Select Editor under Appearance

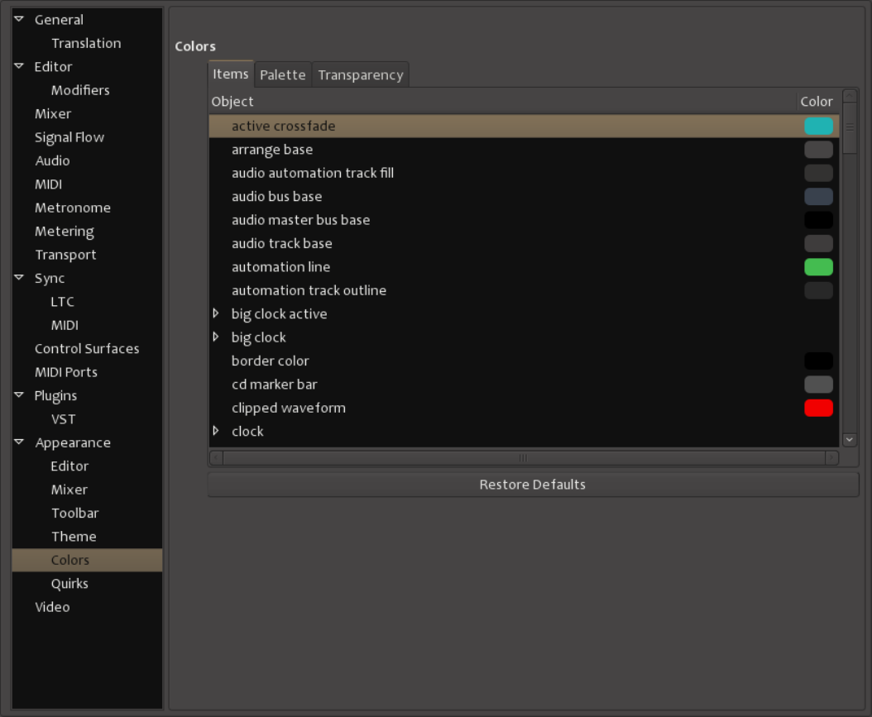pyautogui.click(x=69, y=466)
